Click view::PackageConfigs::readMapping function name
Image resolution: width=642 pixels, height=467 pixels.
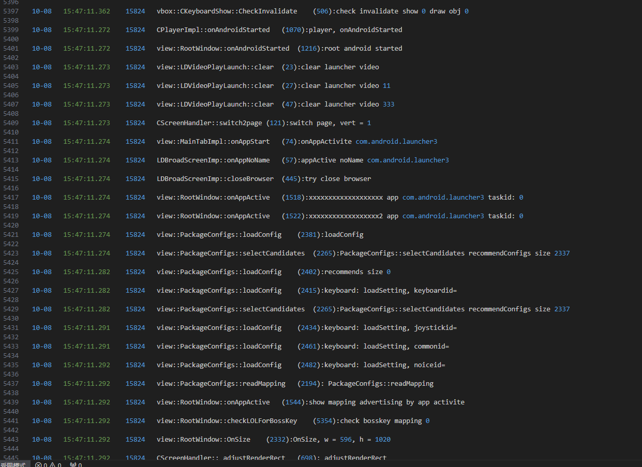220,383
